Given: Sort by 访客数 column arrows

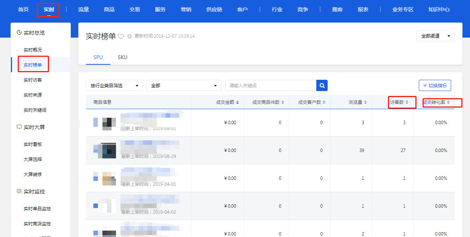Looking at the screenshot, I should tap(407, 102).
